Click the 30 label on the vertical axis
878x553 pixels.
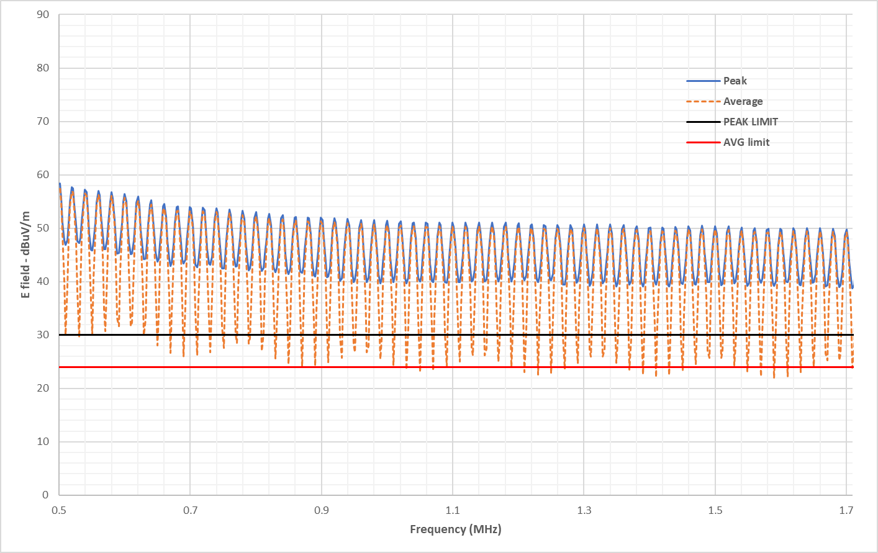[43, 335]
